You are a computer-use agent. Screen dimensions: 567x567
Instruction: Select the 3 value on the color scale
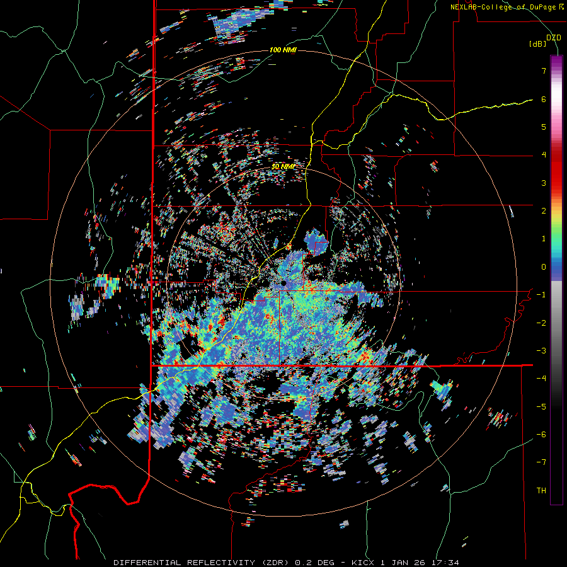pos(544,183)
